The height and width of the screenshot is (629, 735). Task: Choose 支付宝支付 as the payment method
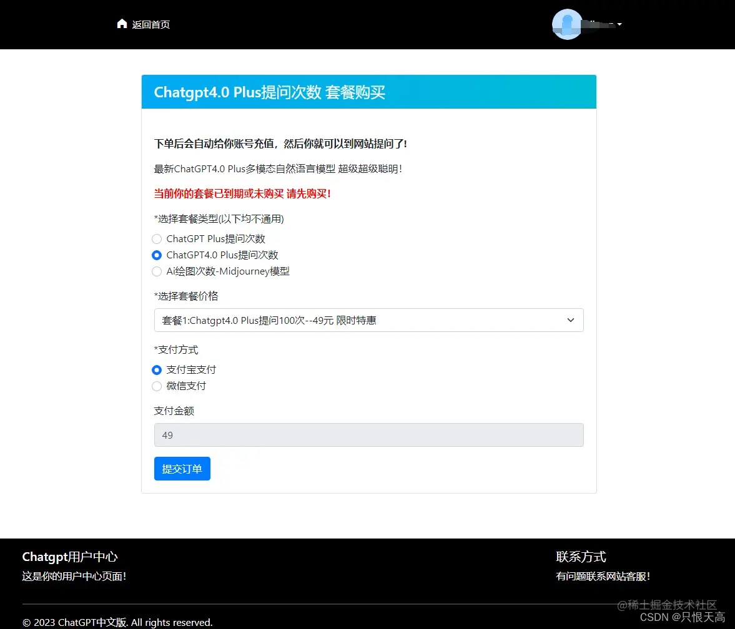(157, 369)
